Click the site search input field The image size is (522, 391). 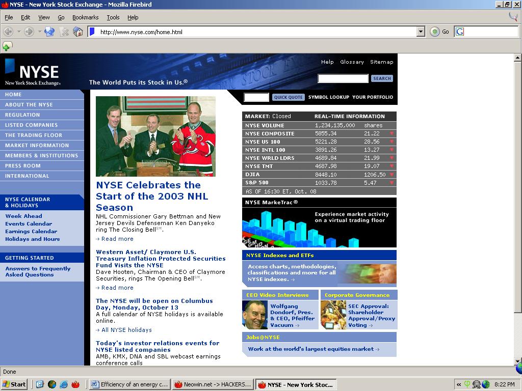click(x=343, y=78)
